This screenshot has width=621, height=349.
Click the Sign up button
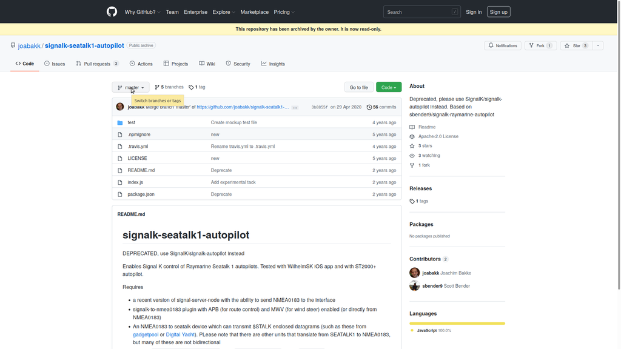(x=498, y=12)
